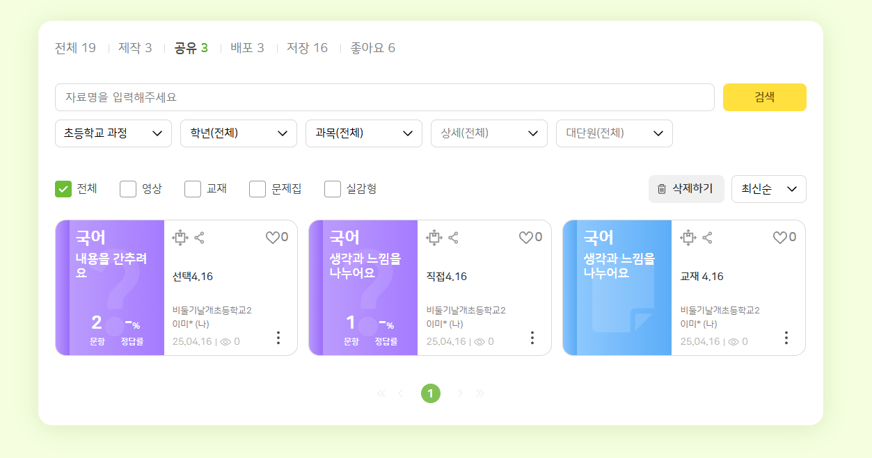872x458 pixels.
Task: Click the 삭제하기 delete button
Action: 686,189
